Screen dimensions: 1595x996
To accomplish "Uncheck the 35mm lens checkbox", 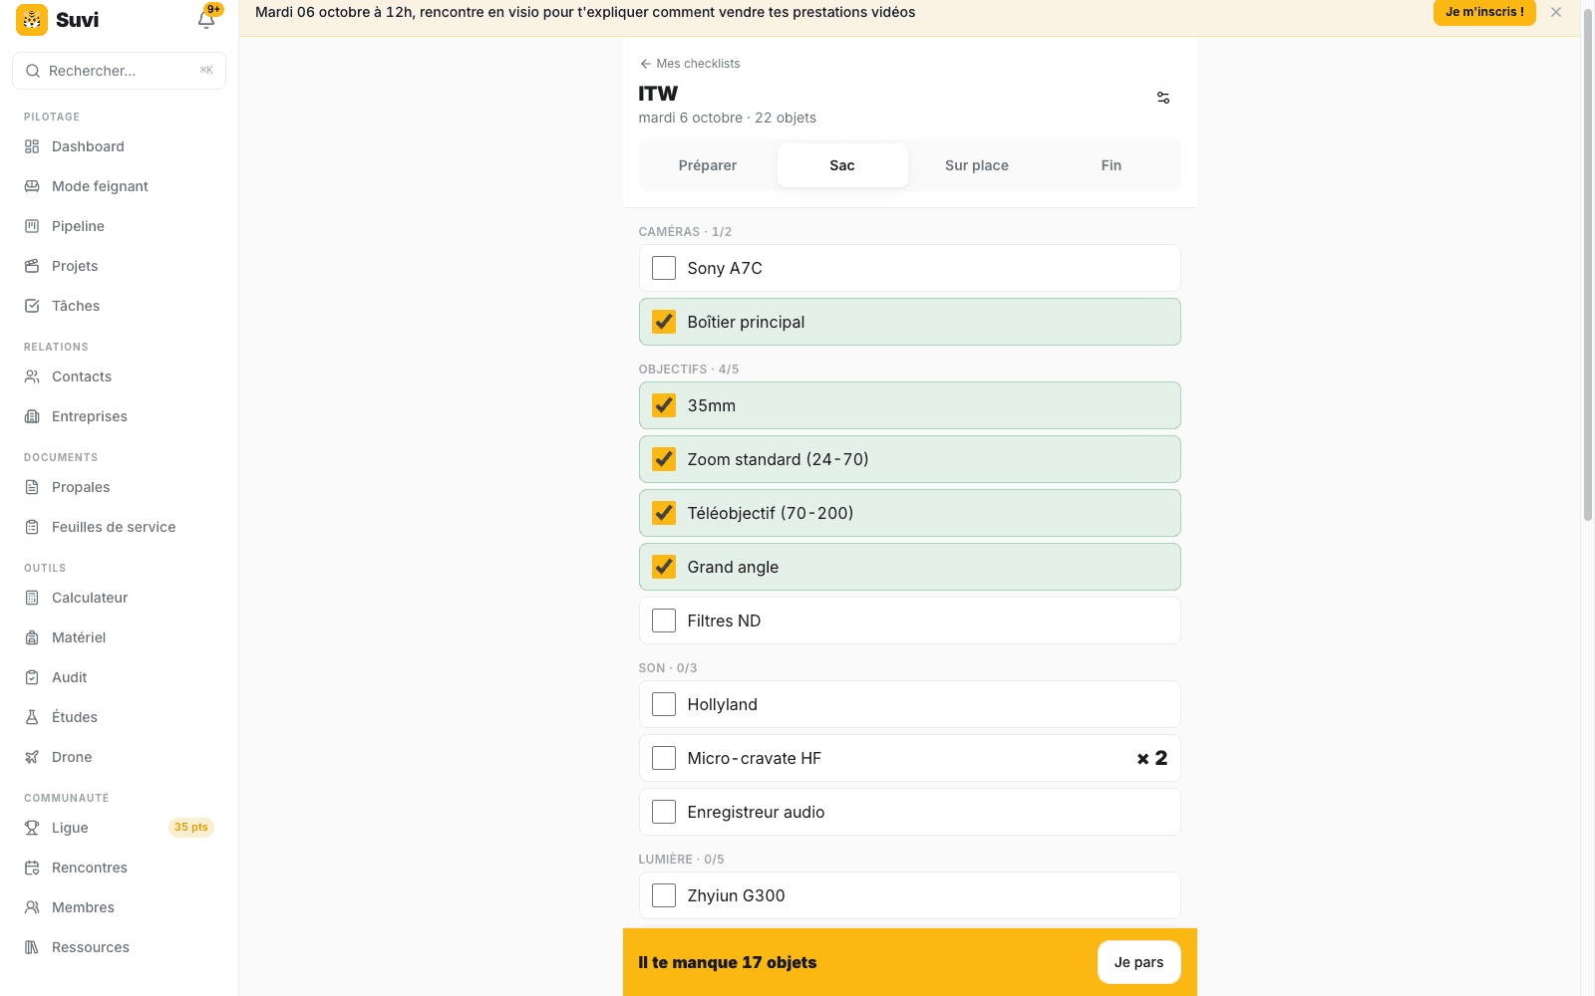I will click(x=664, y=405).
